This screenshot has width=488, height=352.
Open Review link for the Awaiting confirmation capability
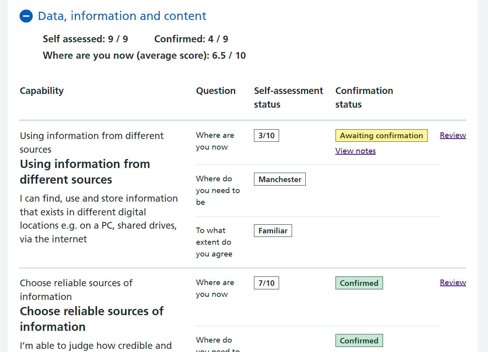453,135
